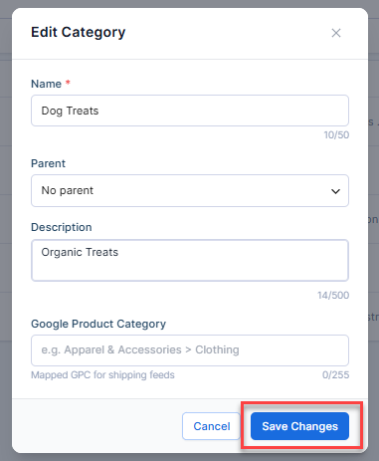
Task: Open the Parent dropdown showing No parent
Action: point(190,191)
